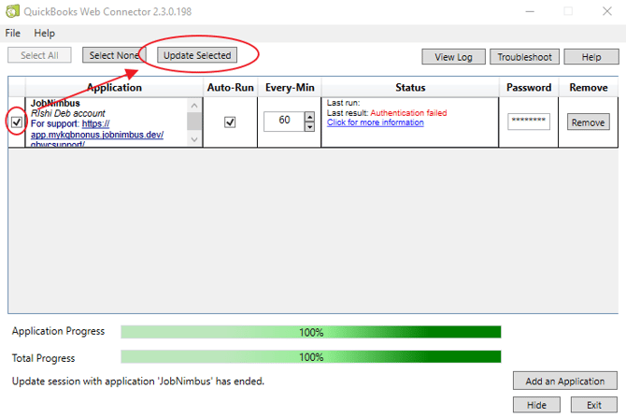Screen dimensions: 626x417
Task: Open the View Log button
Action: tap(453, 57)
